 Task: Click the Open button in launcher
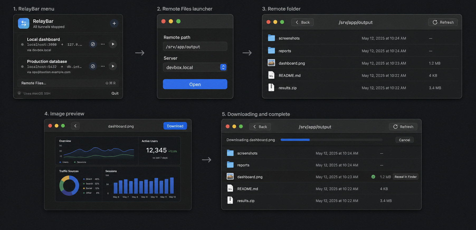pyautogui.click(x=195, y=84)
